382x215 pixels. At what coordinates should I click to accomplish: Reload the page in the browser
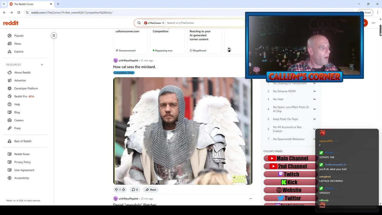[x=19, y=13]
